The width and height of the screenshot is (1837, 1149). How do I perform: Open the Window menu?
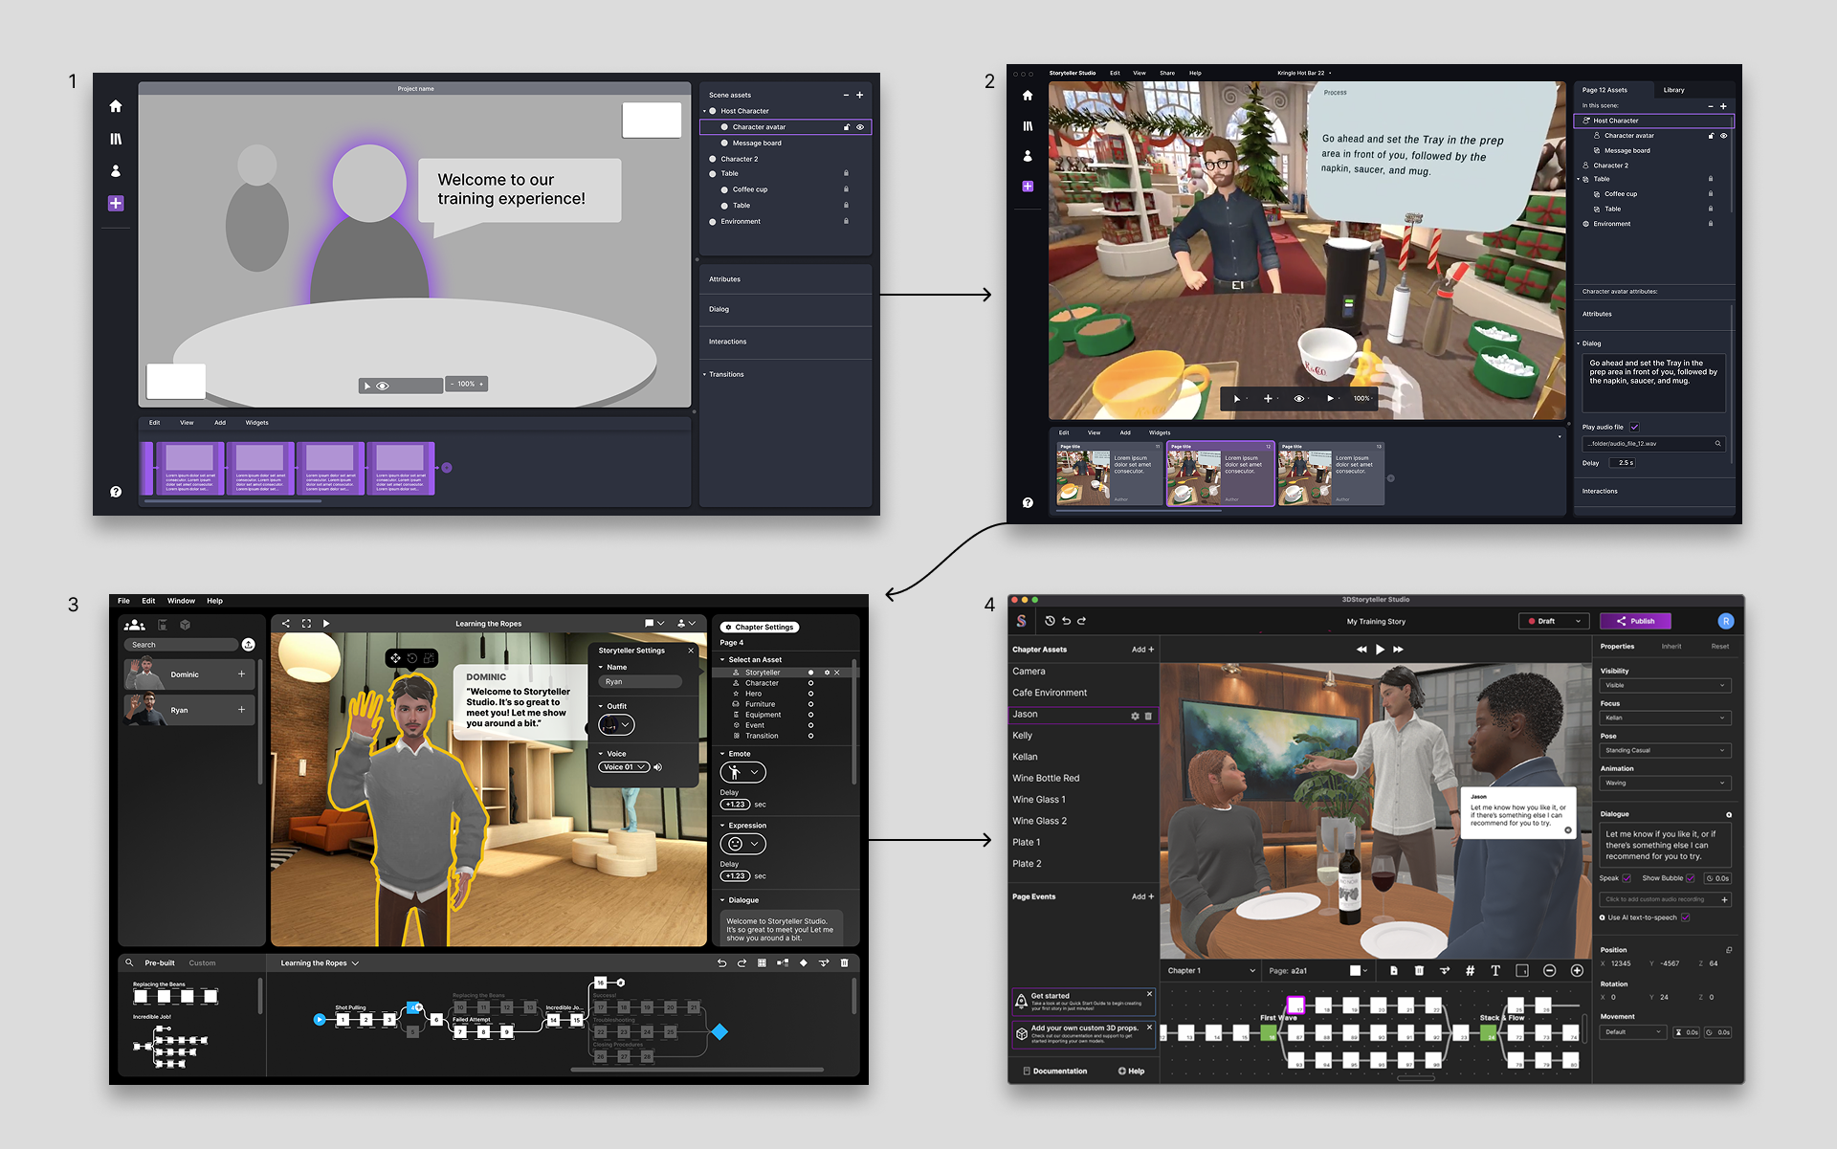click(x=181, y=601)
